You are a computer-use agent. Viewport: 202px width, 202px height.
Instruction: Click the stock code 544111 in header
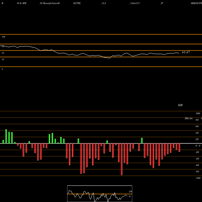(135, 3)
